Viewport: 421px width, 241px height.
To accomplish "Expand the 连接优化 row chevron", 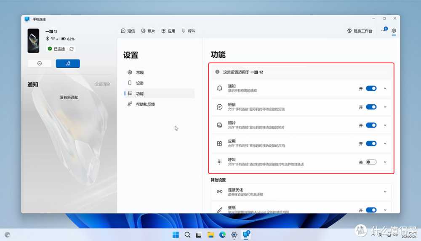I will pos(385,192).
